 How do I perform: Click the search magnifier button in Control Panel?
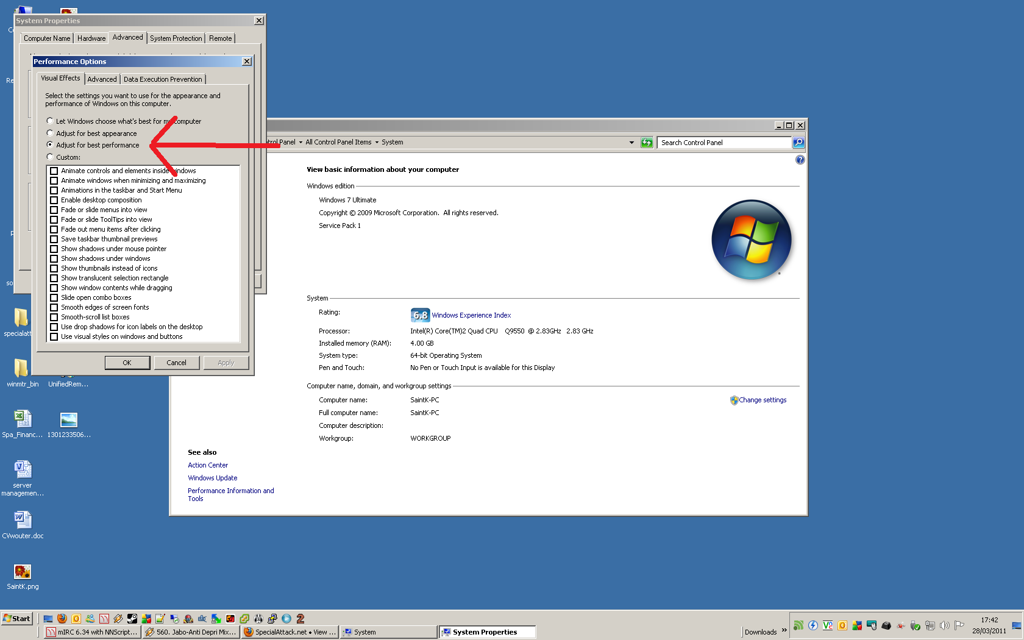coord(798,143)
